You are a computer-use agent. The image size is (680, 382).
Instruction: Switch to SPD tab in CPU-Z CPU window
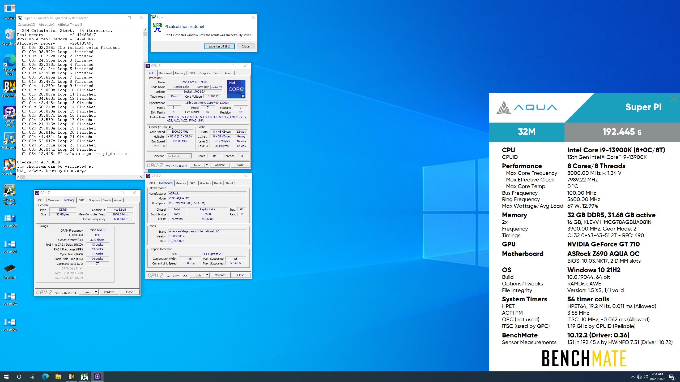192,73
